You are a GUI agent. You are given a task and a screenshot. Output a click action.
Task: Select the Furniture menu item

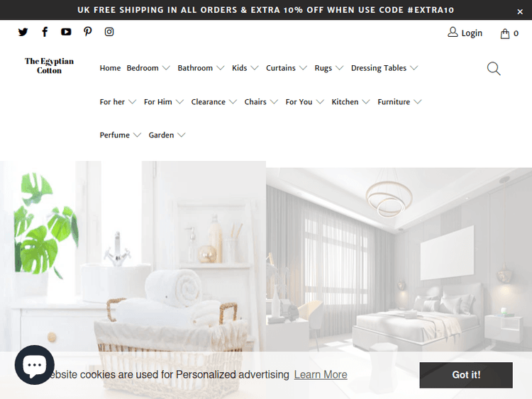pyautogui.click(x=399, y=102)
